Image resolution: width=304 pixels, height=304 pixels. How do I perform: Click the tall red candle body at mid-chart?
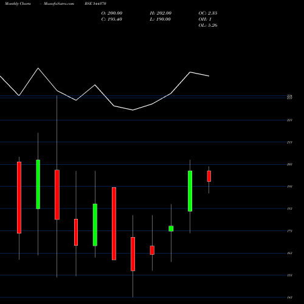[114, 224]
